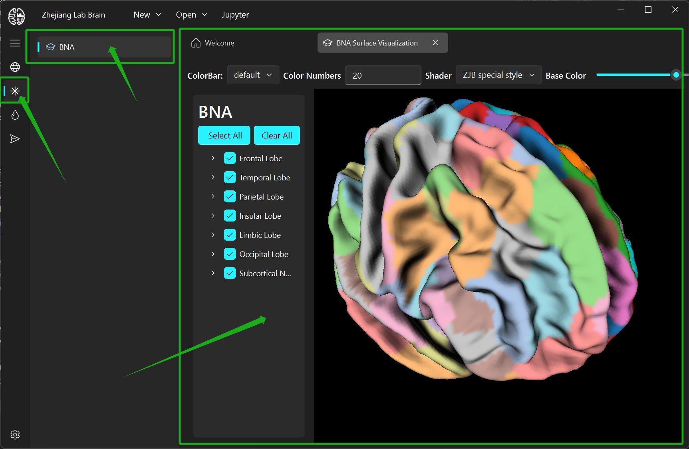689x449 pixels.
Task: Expand the Occipital Lobe tree node
Action: 213,254
